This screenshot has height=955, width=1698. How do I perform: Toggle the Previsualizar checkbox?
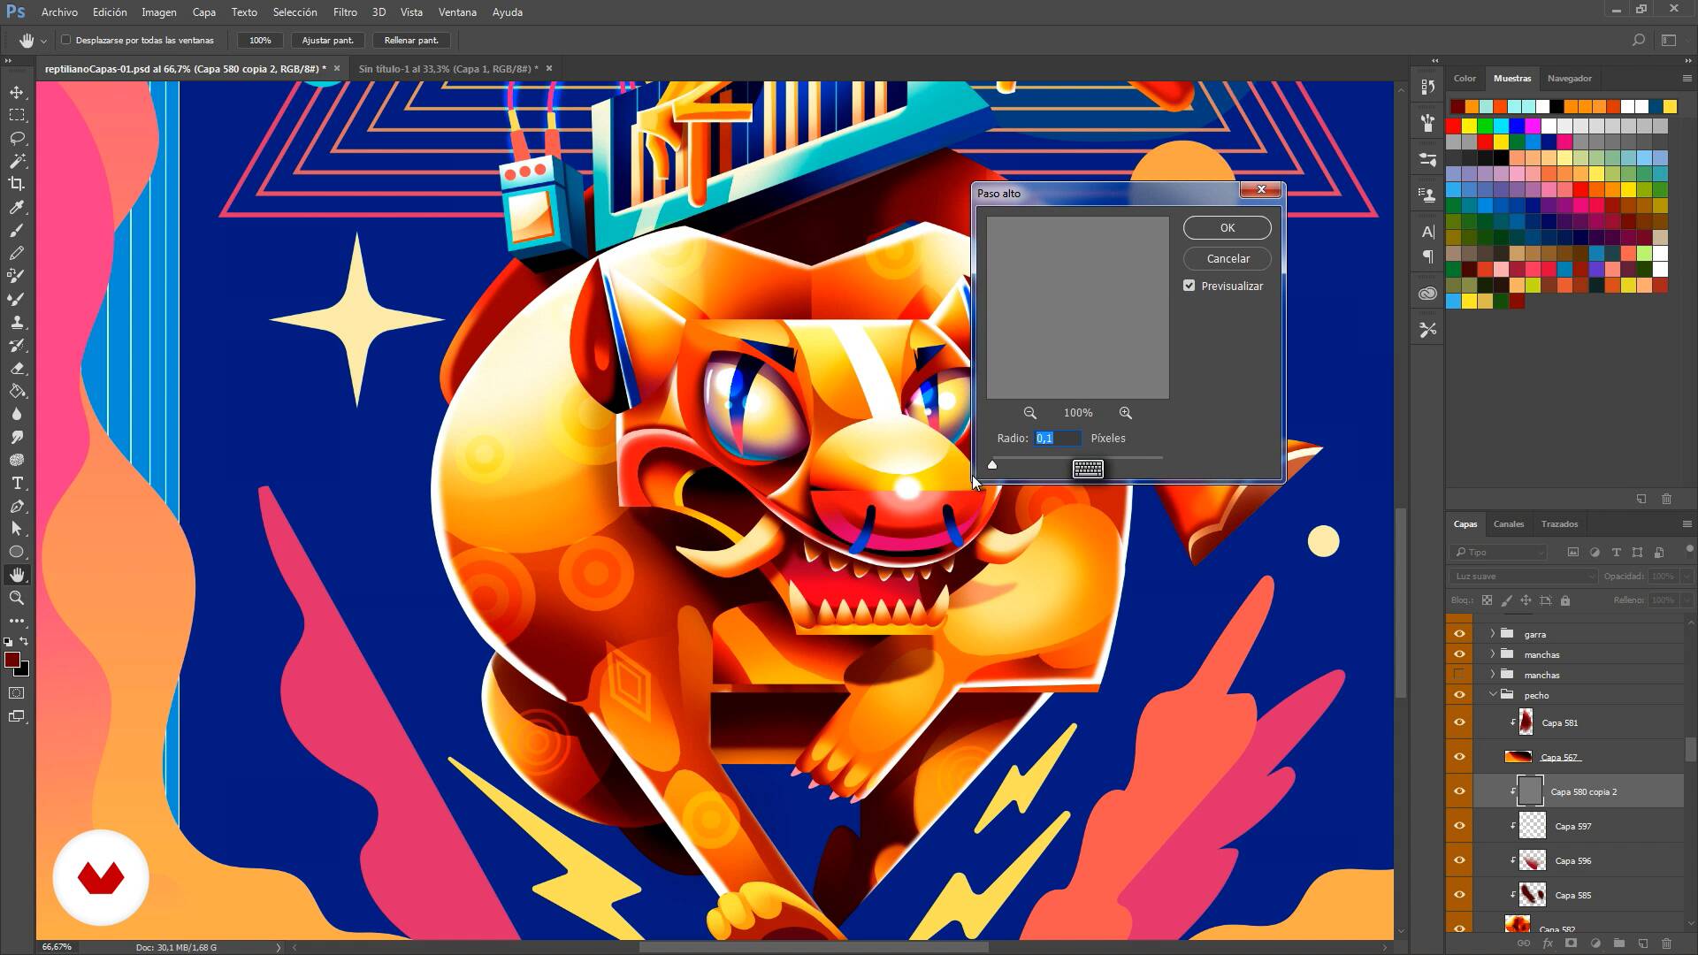coord(1189,286)
